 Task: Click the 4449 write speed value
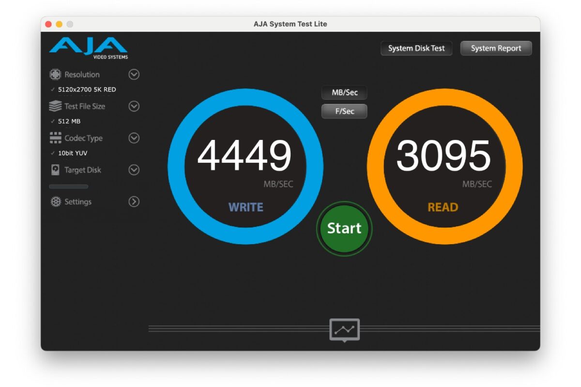[x=245, y=156]
